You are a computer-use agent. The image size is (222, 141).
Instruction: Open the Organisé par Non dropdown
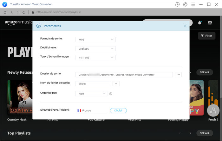91,94
